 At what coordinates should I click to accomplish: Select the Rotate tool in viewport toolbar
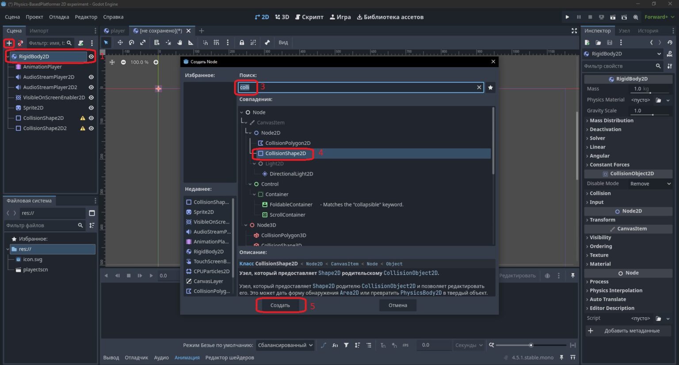click(131, 42)
